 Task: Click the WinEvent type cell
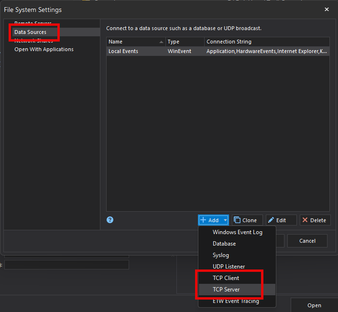(x=179, y=51)
